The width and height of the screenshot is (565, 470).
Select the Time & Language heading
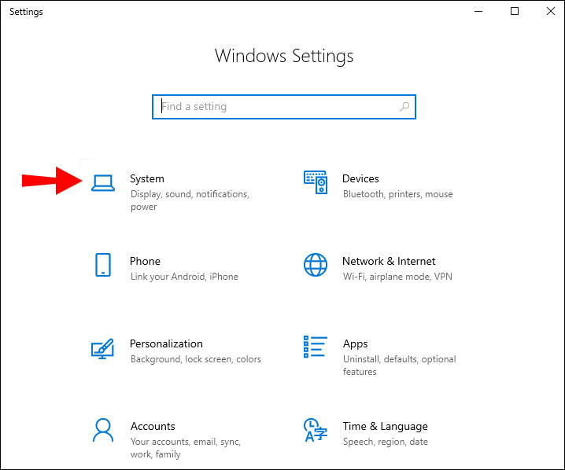385,426
